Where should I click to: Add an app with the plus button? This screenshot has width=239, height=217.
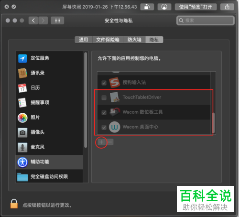(101, 142)
